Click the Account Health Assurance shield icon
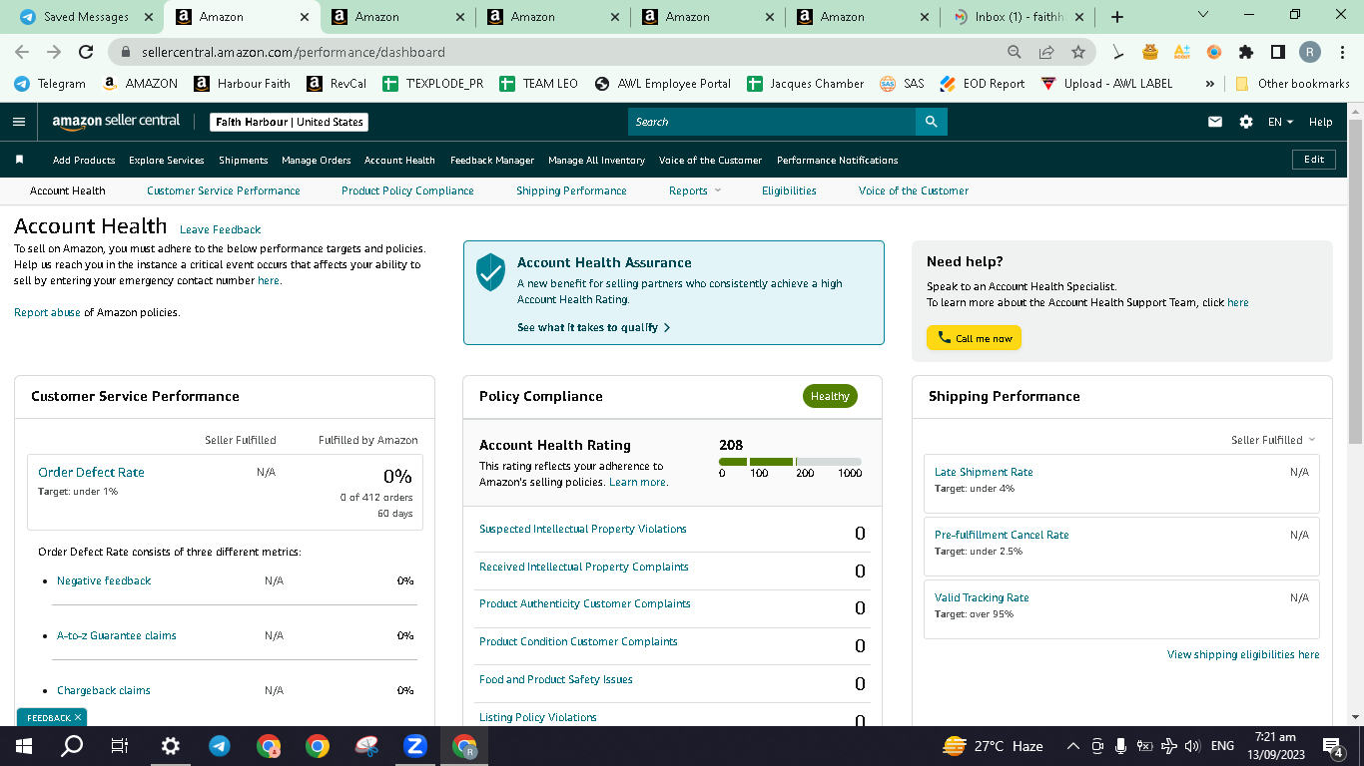This screenshot has width=1364, height=766. point(490,271)
